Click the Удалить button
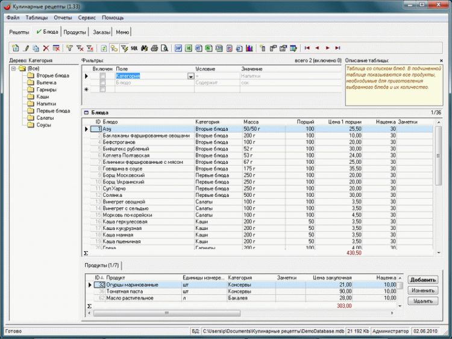 [422, 300]
